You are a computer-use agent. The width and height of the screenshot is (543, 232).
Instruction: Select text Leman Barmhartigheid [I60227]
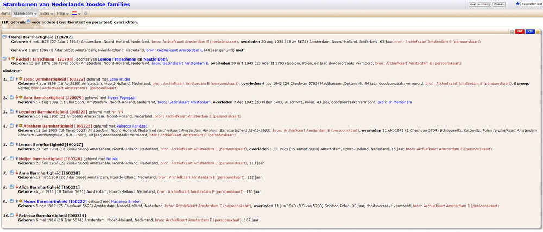(x=51, y=144)
